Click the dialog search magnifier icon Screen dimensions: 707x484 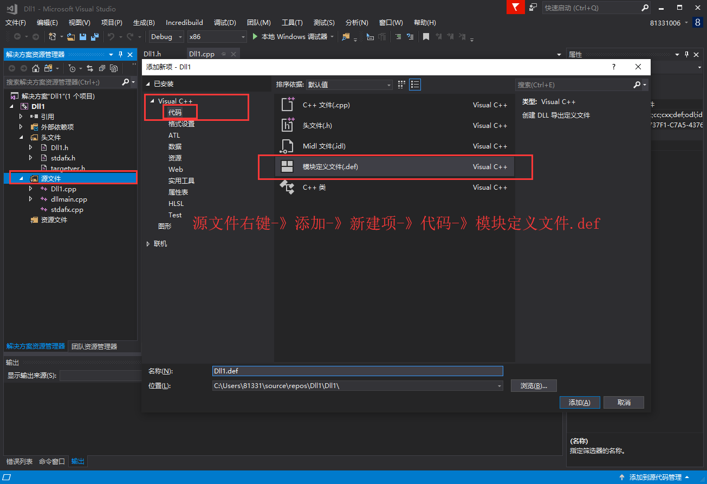point(637,85)
